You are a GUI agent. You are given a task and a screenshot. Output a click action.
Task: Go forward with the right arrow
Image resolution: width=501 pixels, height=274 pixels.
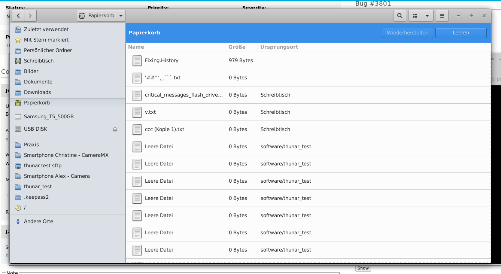pos(30,16)
